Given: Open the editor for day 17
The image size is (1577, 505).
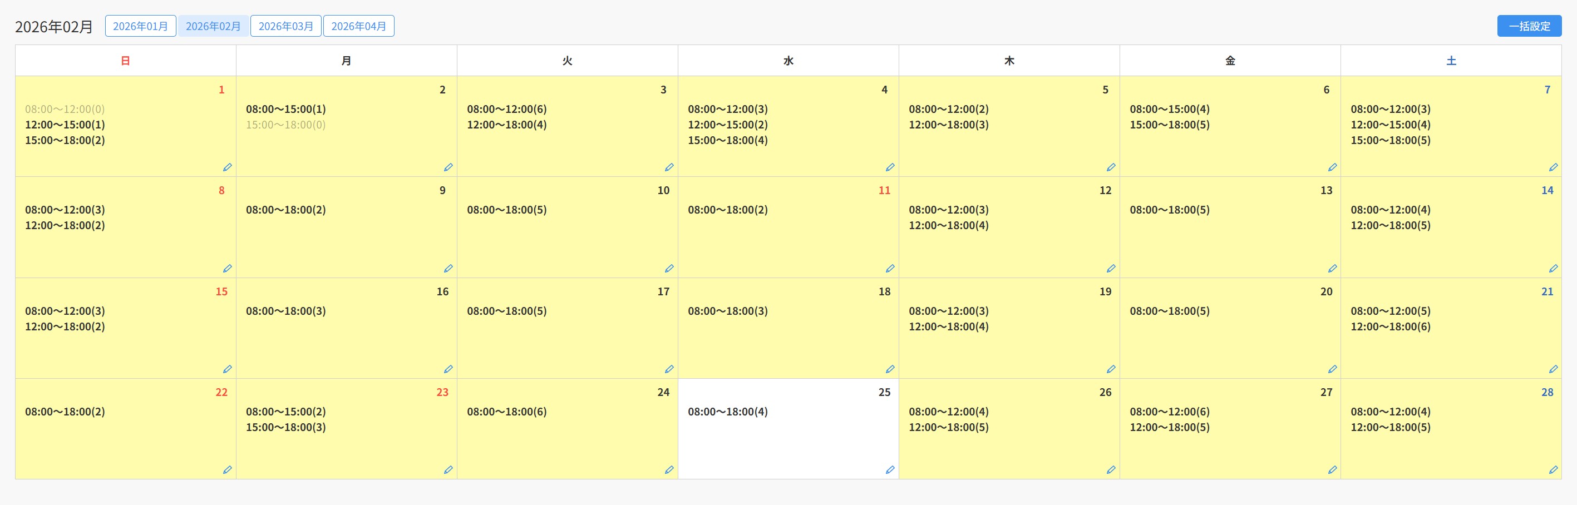Looking at the screenshot, I should coord(669,369).
